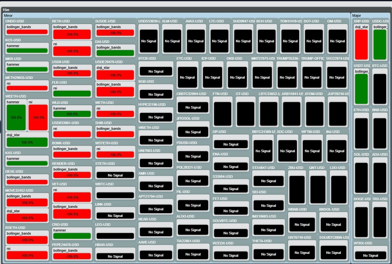Select the No Signal tile under AAVE-USD

tap(156, 255)
